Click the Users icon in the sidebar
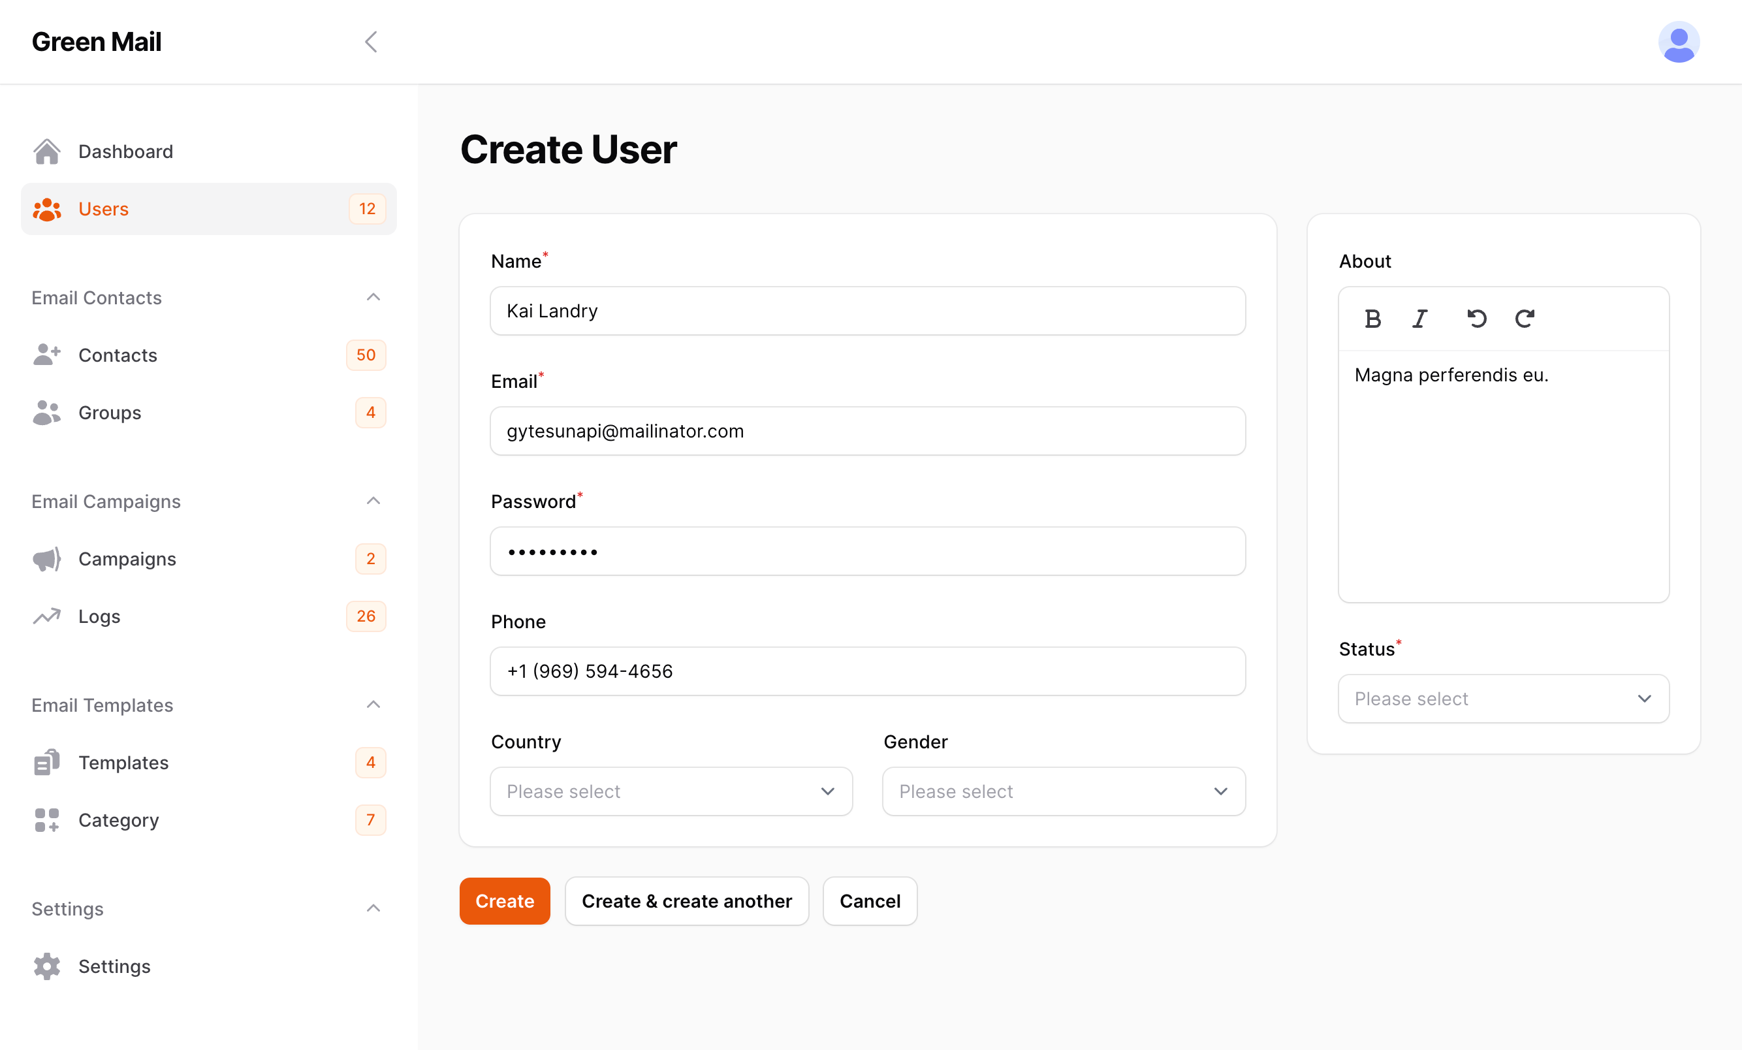Image resolution: width=1742 pixels, height=1050 pixels. coord(46,208)
